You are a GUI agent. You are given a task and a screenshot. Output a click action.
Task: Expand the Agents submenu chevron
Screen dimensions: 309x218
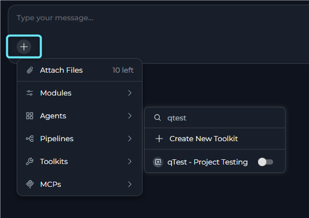[x=130, y=116]
